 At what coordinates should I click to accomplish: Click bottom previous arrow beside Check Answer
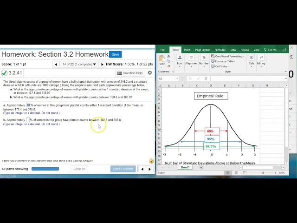[x=142, y=169]
